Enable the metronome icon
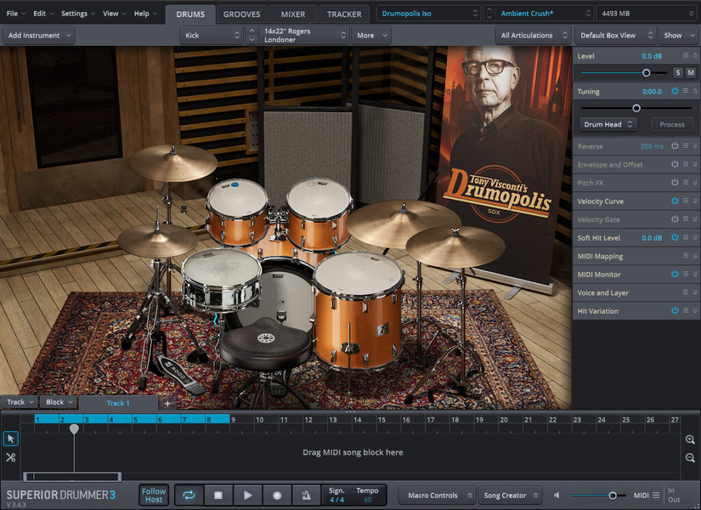The width and height of the screenshot is (701, 510). [305, 495]
